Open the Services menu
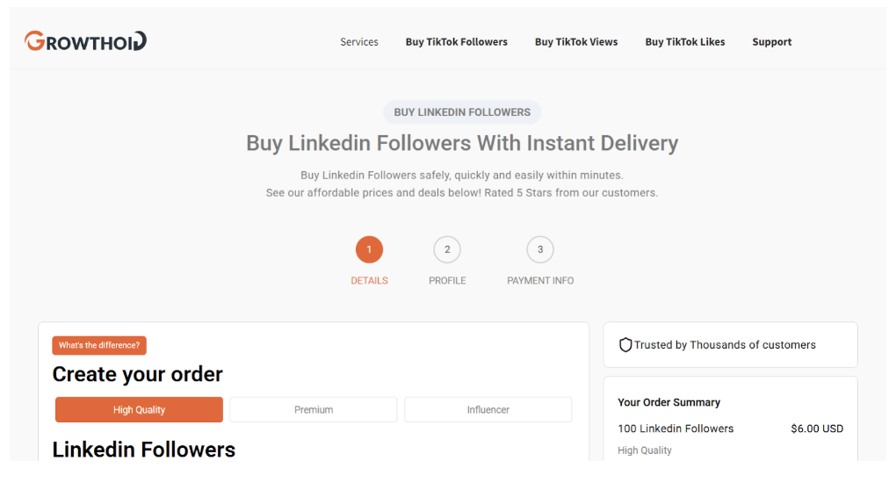889x490 pixels. (x=359, y=42)
